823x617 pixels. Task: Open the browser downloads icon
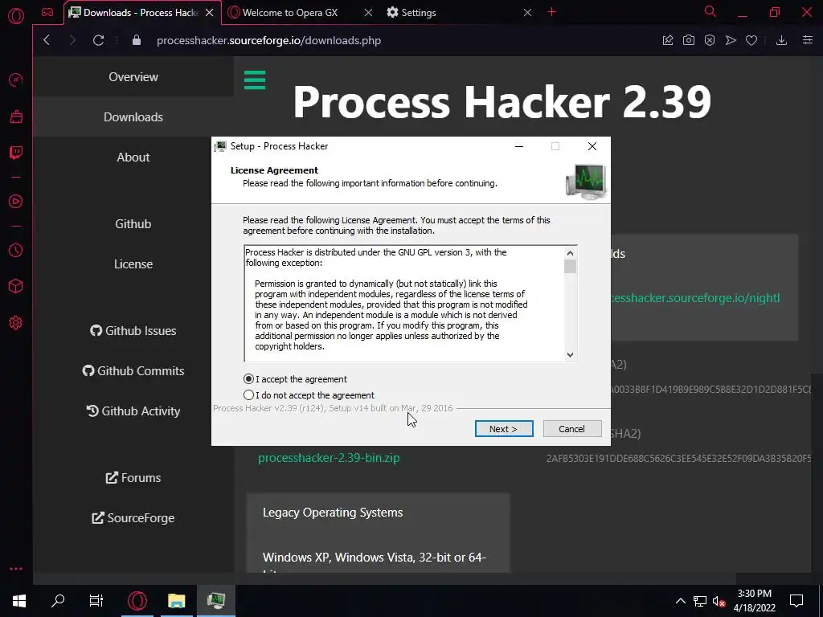pyautogui.click(x=781, y=40)
